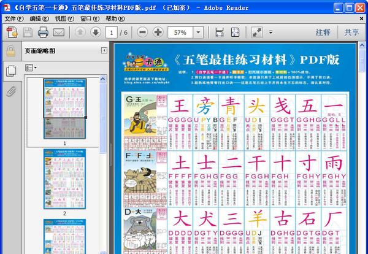Select the page thumbnails panel icon
Screen dimensions: 368x254
coord(11,71)
